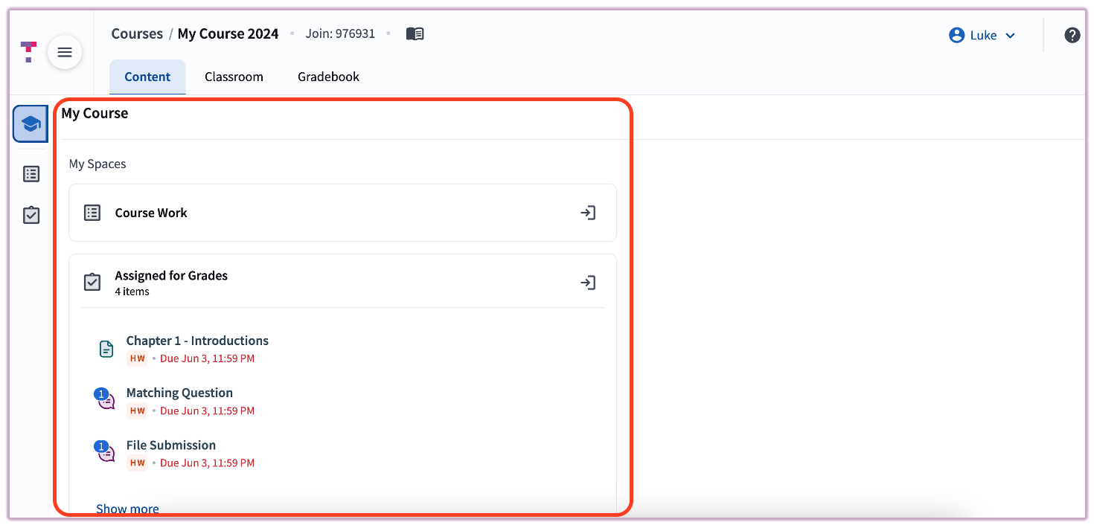Screen dimensions: 1094x528
Task: Click the HW badge under Chapter 1
Action: 137,358
